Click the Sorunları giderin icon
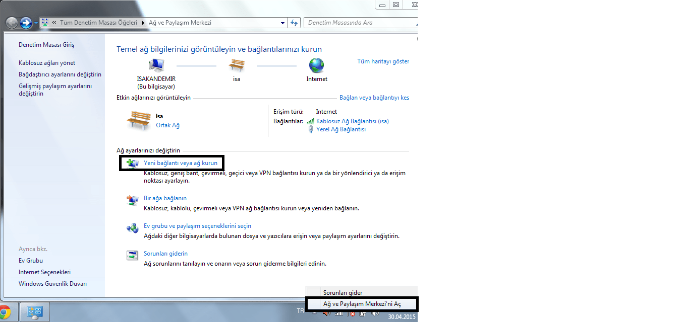 [132, 255]
